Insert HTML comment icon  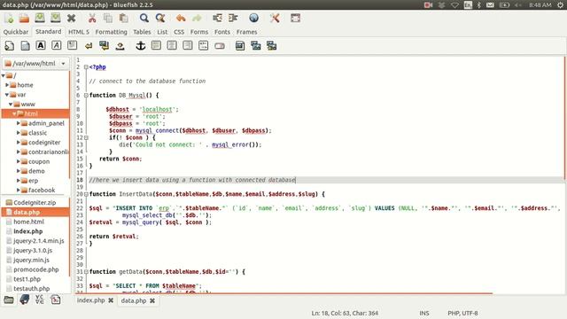click(203, 45)
